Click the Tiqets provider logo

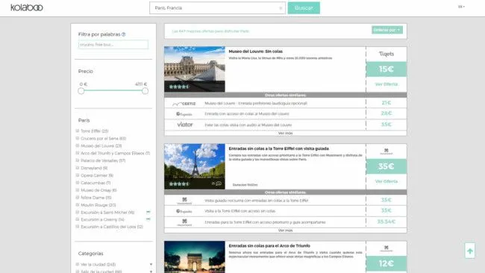387,54
